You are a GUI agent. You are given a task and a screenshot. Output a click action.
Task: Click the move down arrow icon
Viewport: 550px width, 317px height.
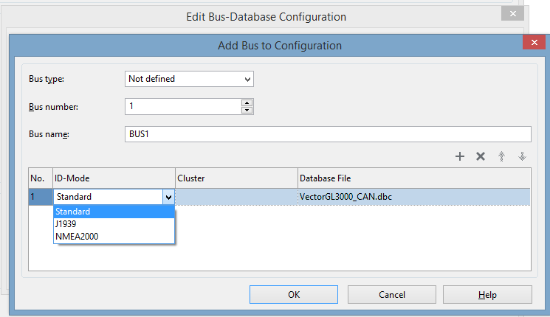522,156
